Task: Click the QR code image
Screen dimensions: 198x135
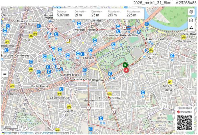Action: (x=184, y=123)
